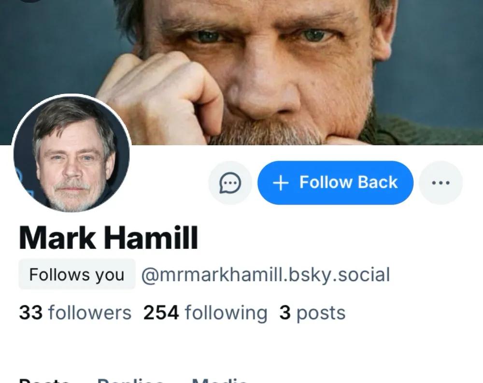Open the following list link
Viewport: 483px width, 383px height.
[226, 313]
